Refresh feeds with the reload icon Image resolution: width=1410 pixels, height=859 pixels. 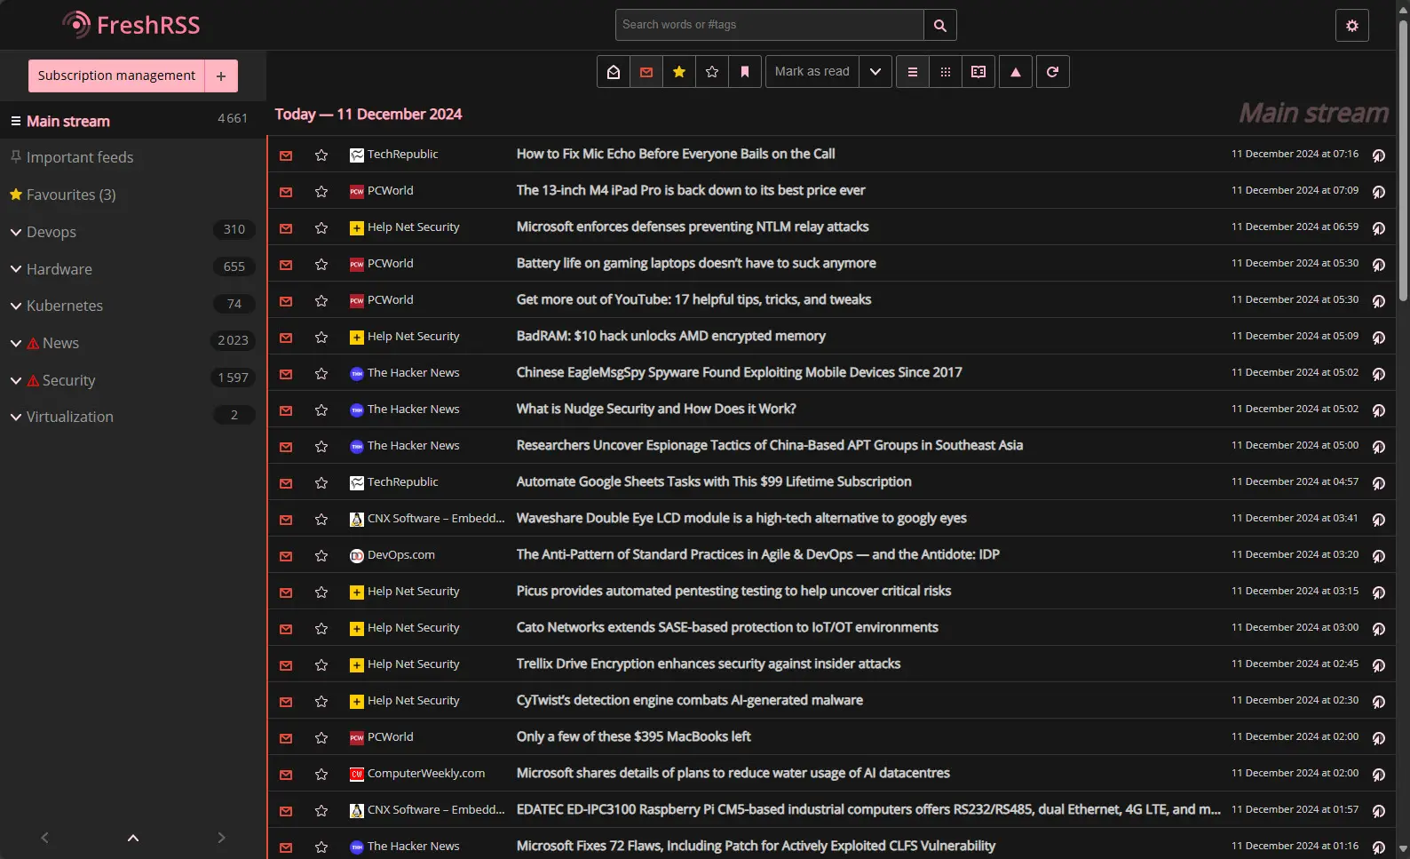pyautogui.click(x=1053, y=72)
